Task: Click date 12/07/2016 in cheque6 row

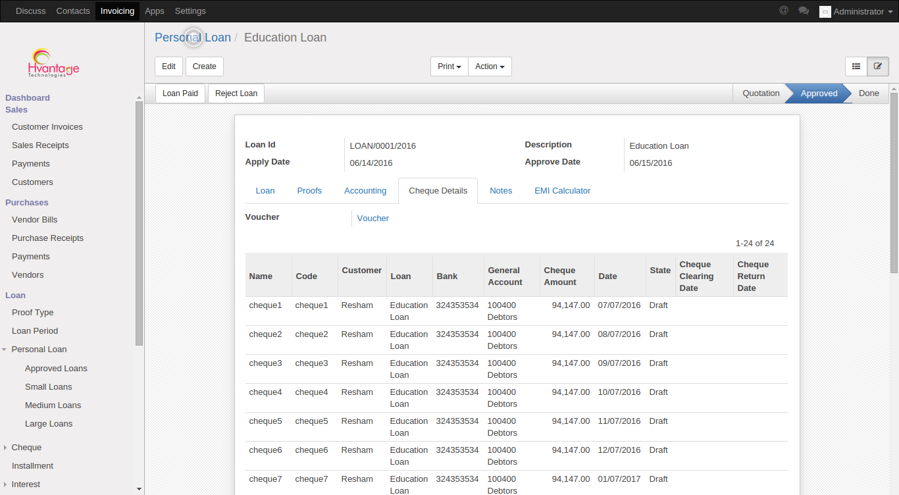Action: pyautogui.click(x=619, y=450)
